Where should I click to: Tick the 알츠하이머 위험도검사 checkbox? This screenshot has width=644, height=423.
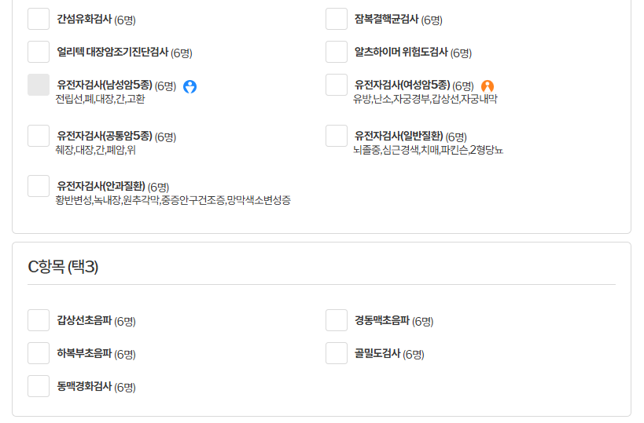337,52
